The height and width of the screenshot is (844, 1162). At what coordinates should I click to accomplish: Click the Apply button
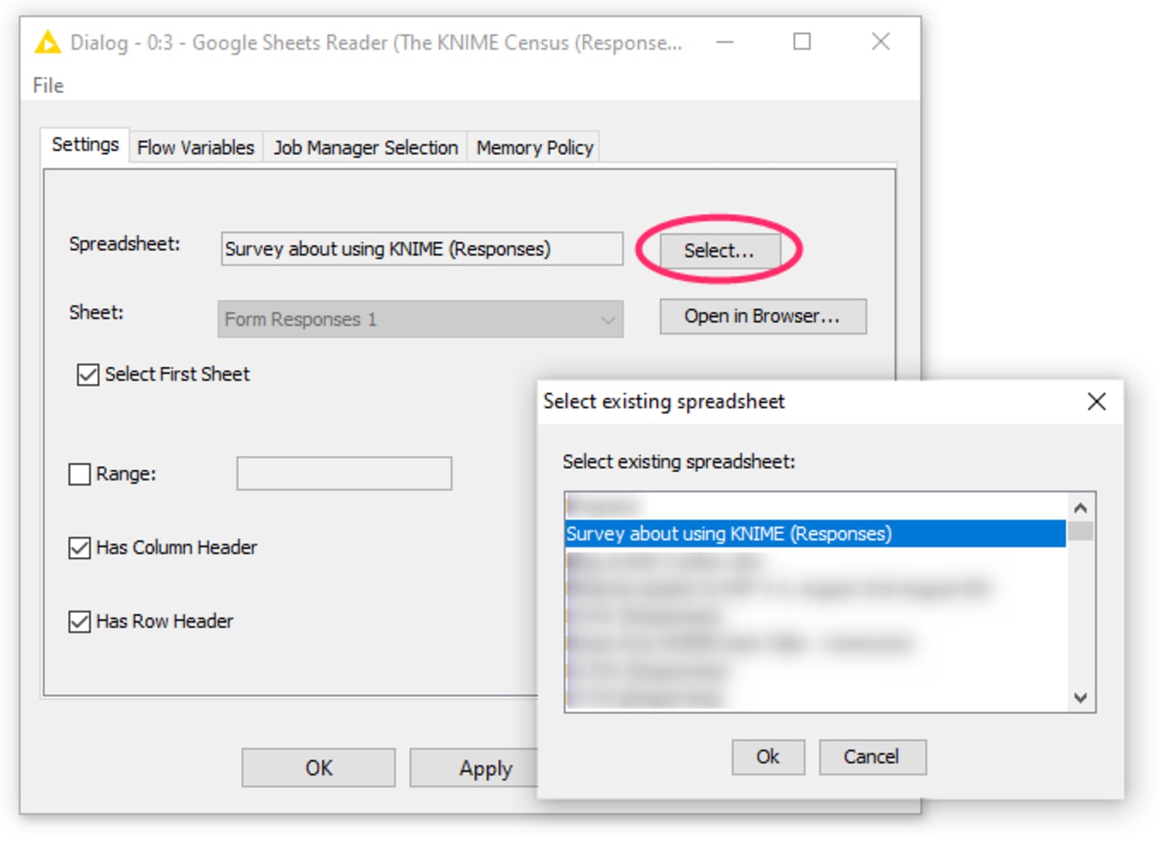[x=474, y=768]
